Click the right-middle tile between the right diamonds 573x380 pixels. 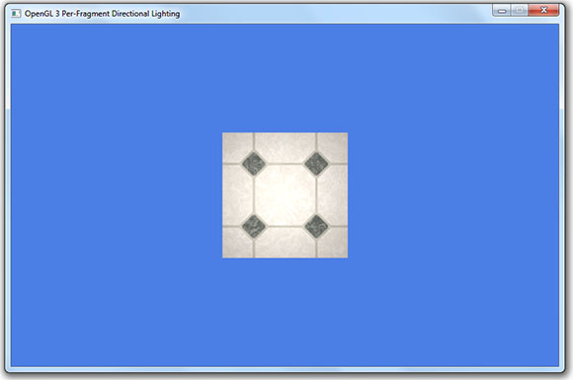pos(333,194)
